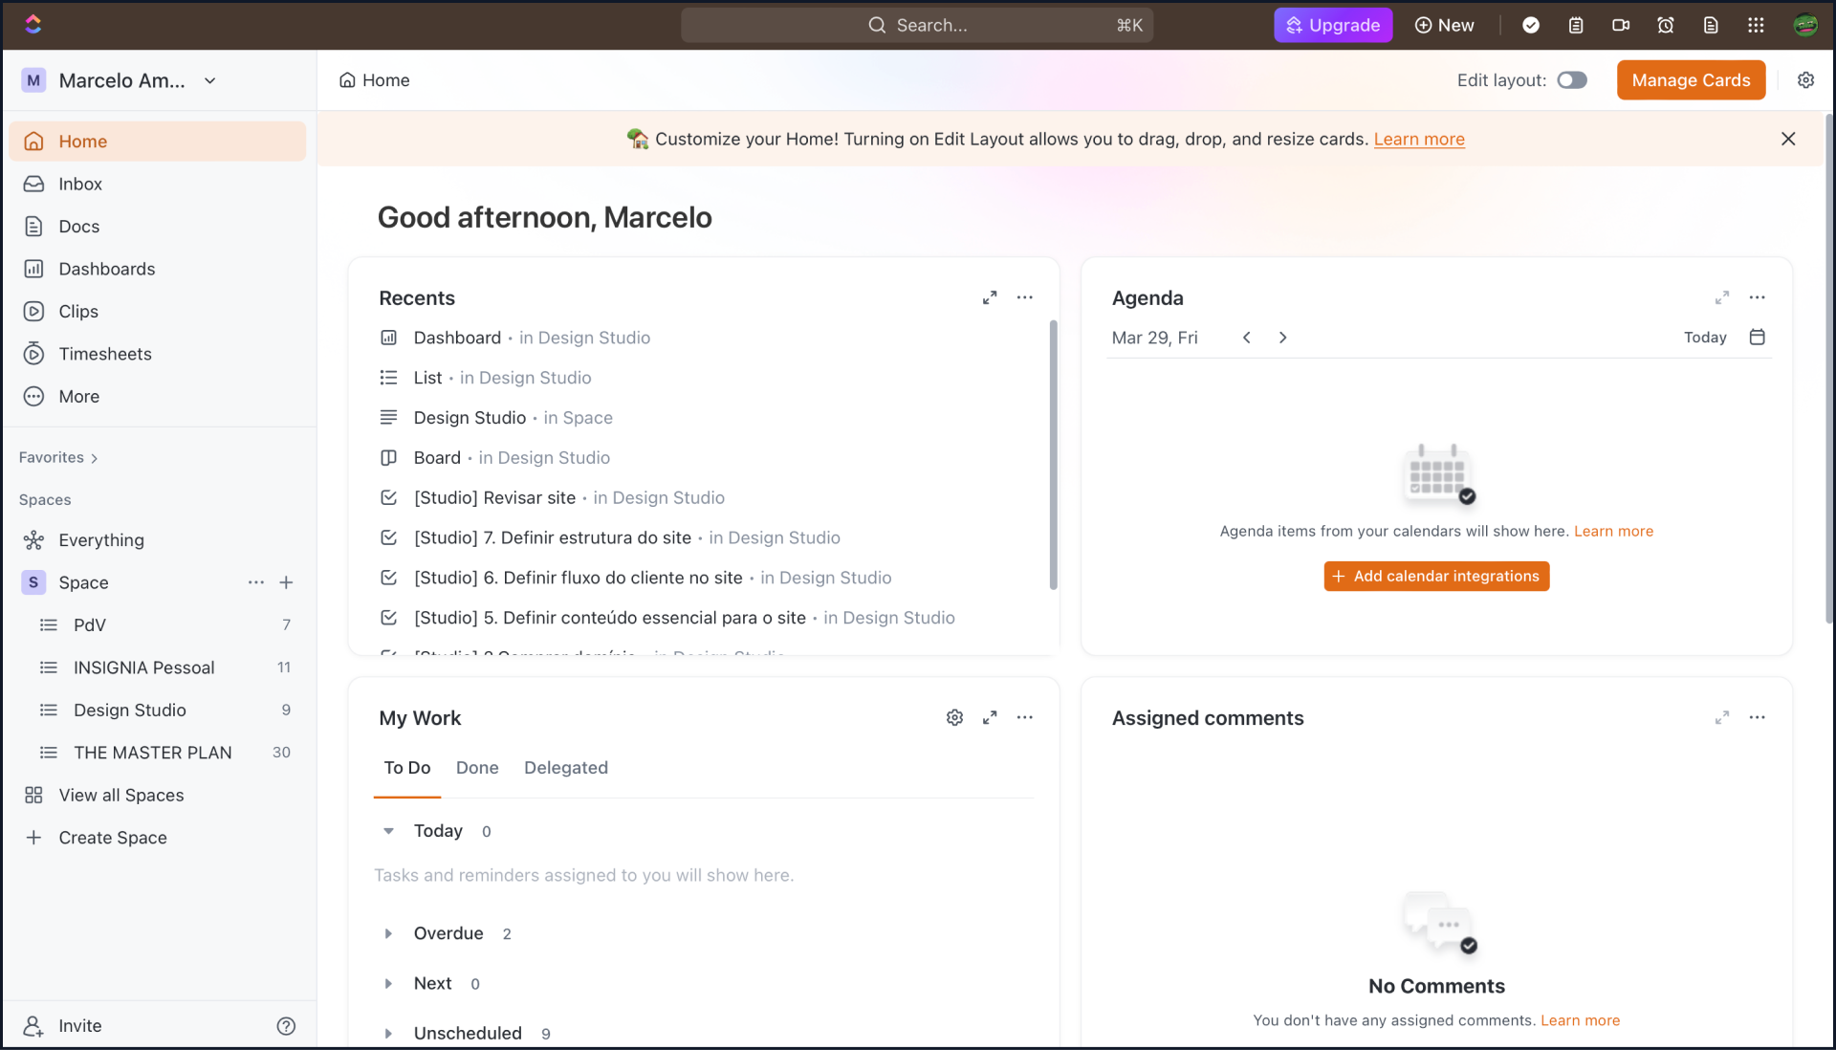Click the help question mark icon
The image size is (1836, 1050).
(x=286, y=1026)
